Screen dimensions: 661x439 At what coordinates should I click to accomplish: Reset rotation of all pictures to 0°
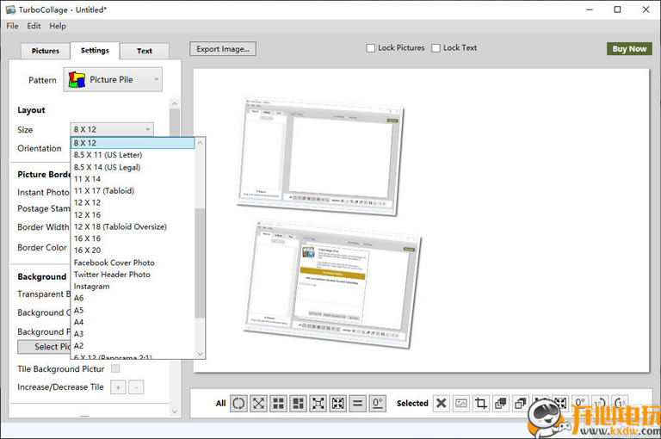point(378,403)
